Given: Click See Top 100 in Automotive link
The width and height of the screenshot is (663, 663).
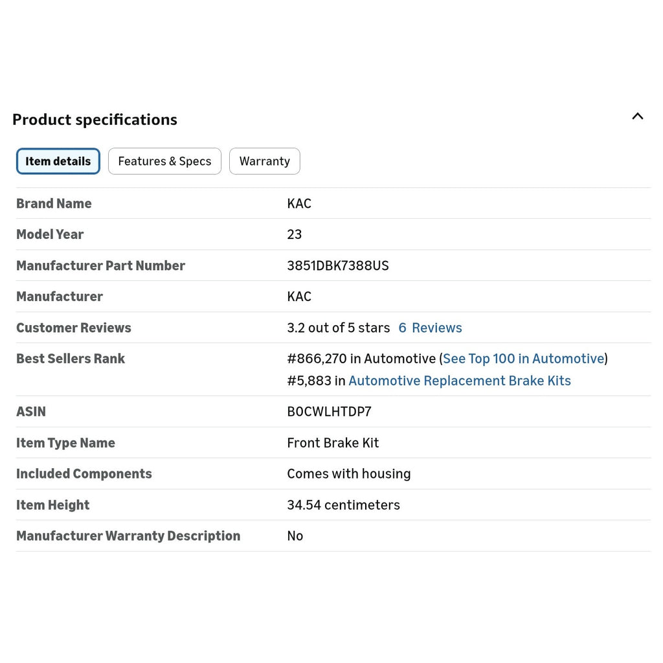Looking at the screenshot, I should (x=523, y=359).
